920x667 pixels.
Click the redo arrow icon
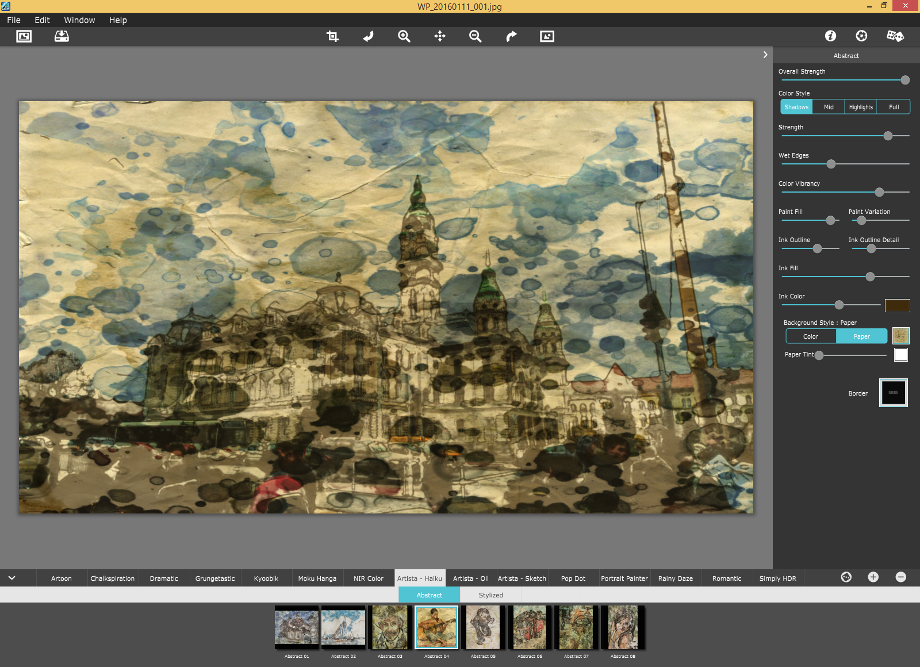pyautogui.click(x=511, y=36)
